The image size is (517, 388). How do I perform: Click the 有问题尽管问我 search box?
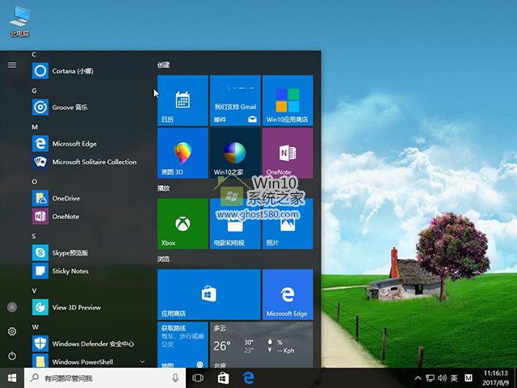(x=105, y=377)
